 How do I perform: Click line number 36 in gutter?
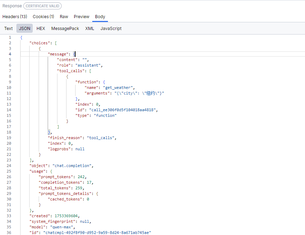pyautogui.click(x=9, y=233)
